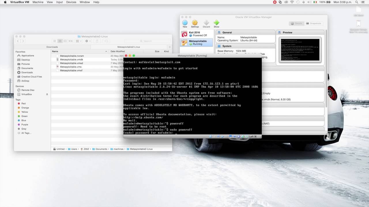Eject the VirtualBox device in sidebar

click(47, 94)
